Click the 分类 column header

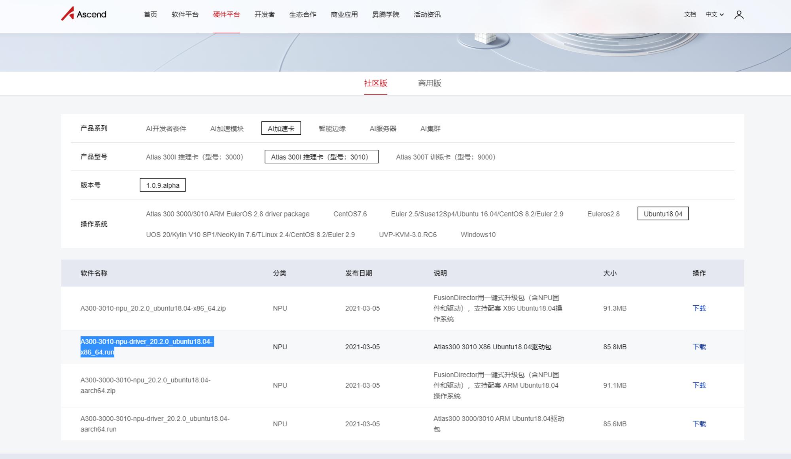(280, 273)
